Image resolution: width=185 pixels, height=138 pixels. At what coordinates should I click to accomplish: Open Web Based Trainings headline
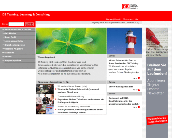point(80,111)
